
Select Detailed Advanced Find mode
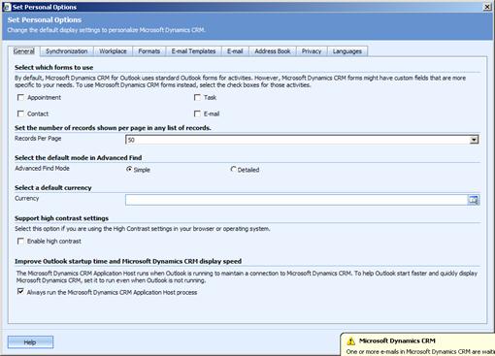click(x=233, y=169)
